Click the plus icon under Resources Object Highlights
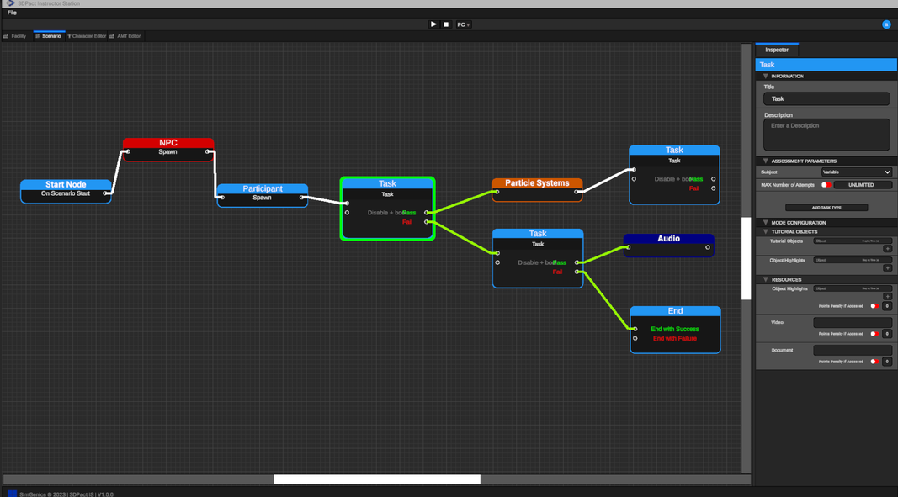 887,297
